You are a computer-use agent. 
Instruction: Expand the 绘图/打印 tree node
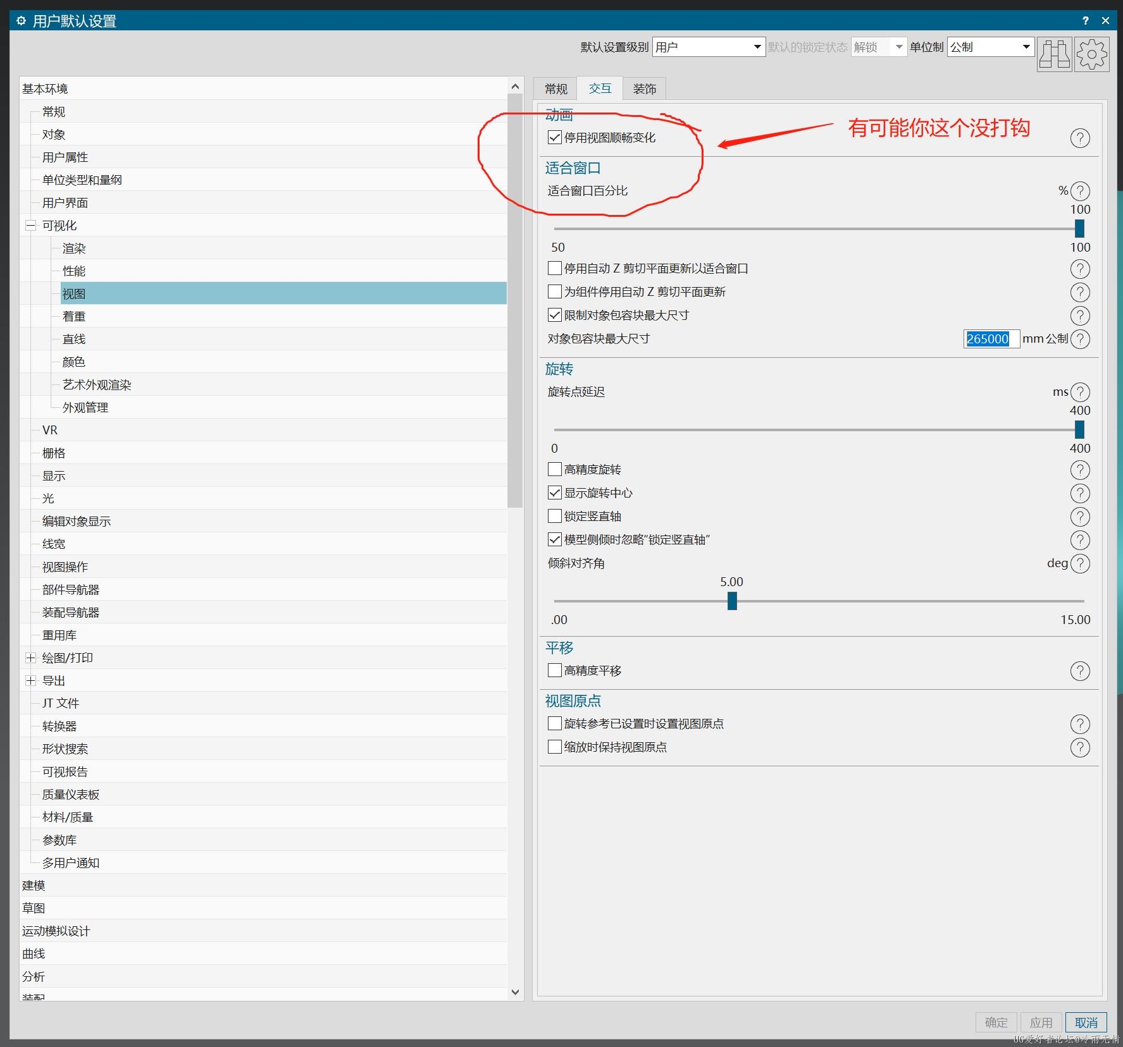coord(30,658)
